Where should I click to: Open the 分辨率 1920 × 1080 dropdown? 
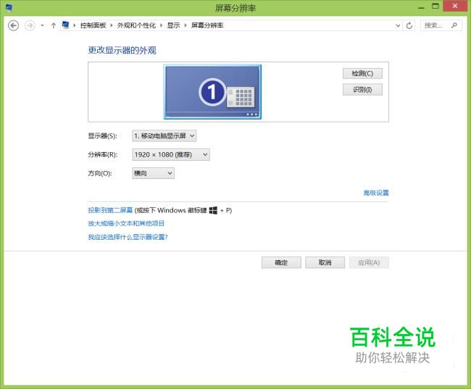[x=171, y=155]
